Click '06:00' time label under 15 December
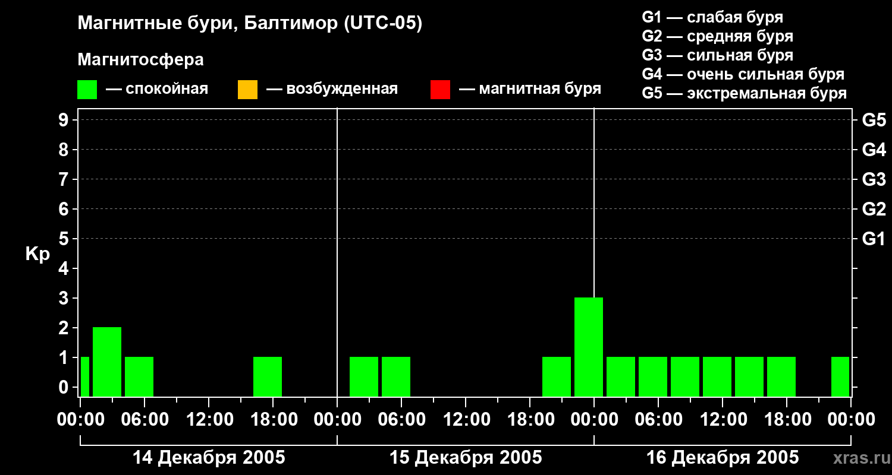 point(401,420)
